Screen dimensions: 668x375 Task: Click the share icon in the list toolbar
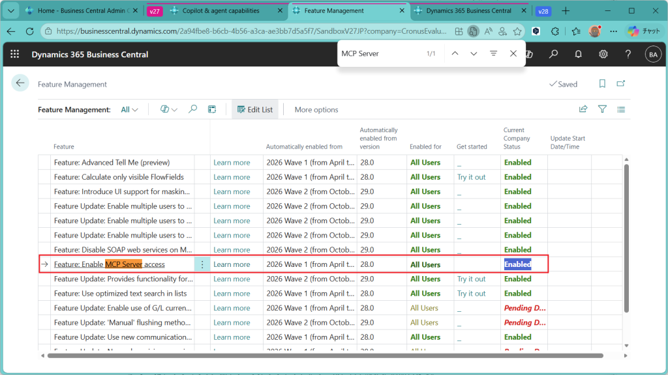coord(583,109)
